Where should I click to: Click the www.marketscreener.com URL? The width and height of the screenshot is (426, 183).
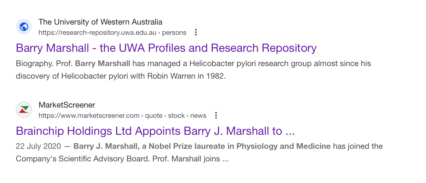[89, 116]
